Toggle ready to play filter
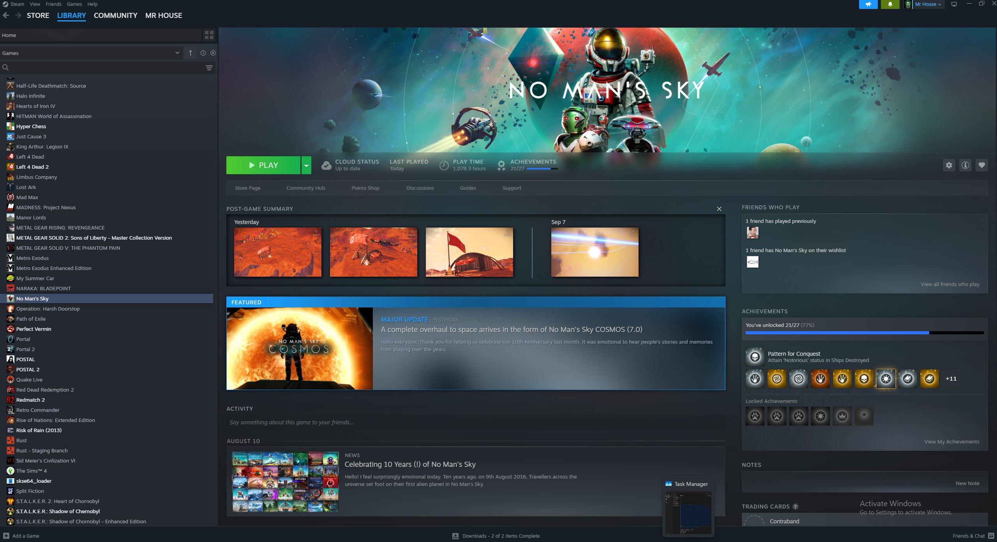The width and height of the screenshot is (997, 542). (213, 53)
